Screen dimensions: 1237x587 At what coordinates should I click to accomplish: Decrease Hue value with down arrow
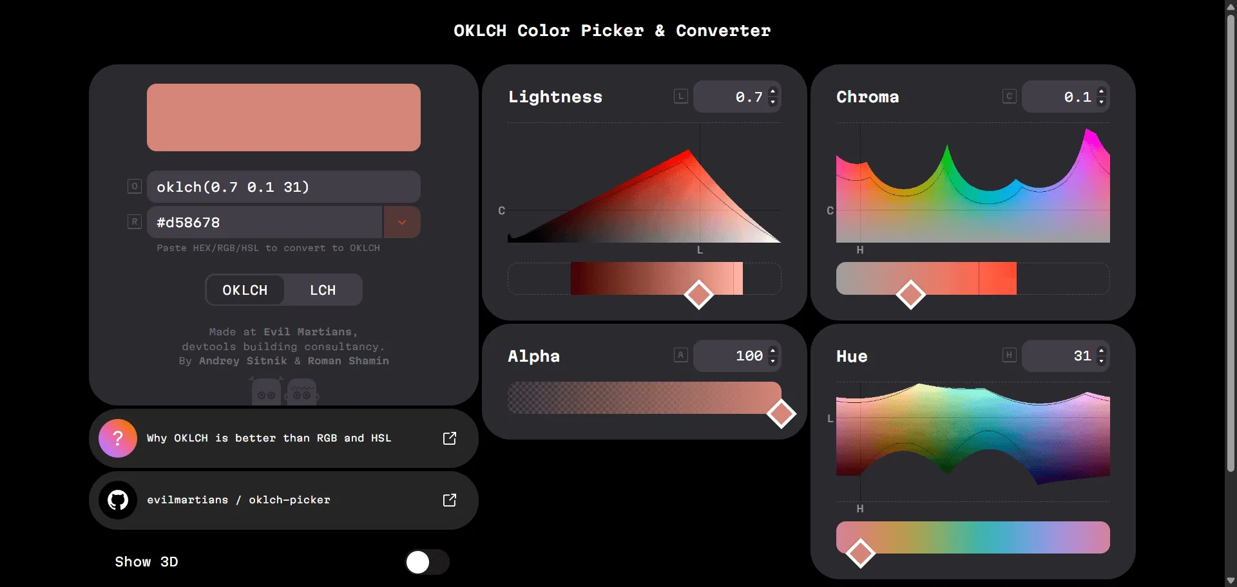pyautogui.click(x=1102, y=361)
